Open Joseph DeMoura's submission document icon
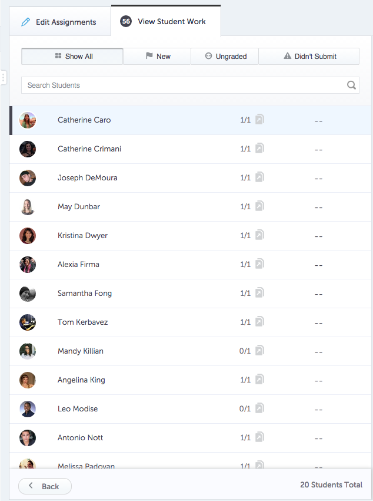This screenshot has height=501, width=373. [259, 177]
